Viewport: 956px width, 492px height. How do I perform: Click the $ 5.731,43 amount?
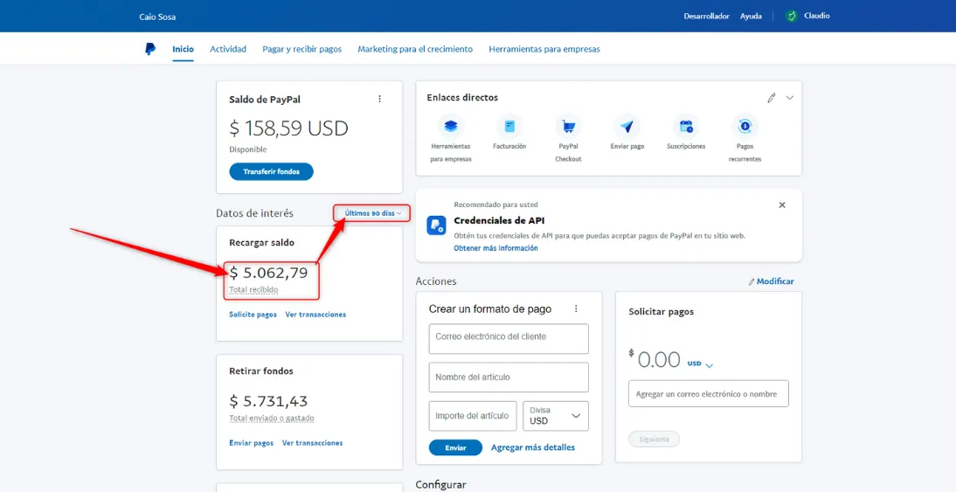[x=268, y=401]
